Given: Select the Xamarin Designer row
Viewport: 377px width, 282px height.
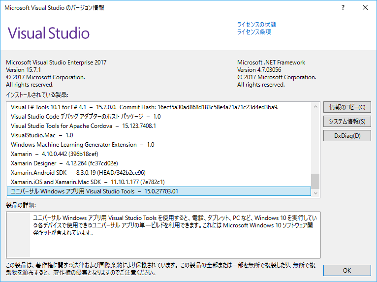Looking at the screenshot, I should click(159, 163).
